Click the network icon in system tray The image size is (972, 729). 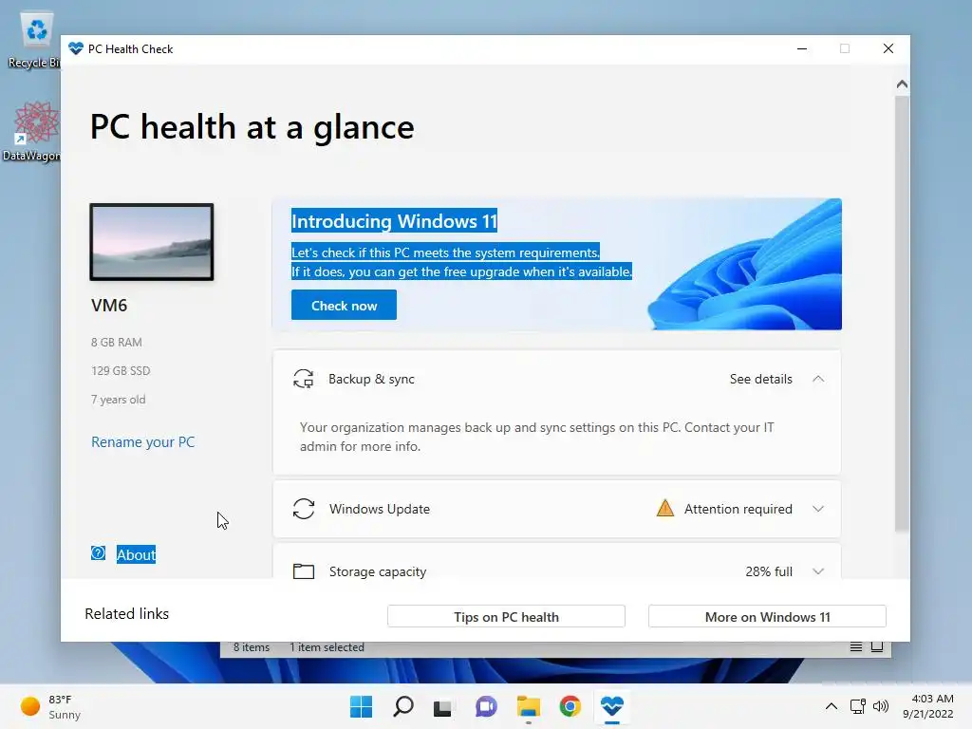tap(858, 706)
